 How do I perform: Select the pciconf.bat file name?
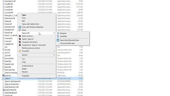[x=9, y=58]
